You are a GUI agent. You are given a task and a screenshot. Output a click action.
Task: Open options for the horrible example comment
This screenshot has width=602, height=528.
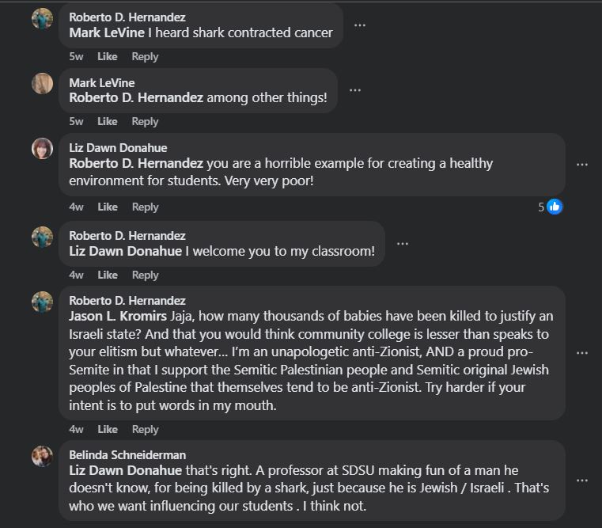click(x=582, y=164)
